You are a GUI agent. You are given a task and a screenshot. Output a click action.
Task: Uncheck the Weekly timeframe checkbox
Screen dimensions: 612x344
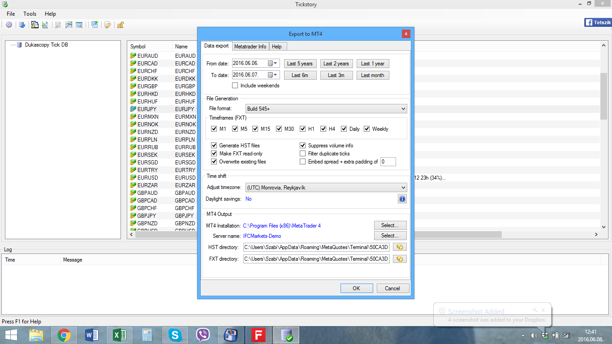tap(367, 129)
